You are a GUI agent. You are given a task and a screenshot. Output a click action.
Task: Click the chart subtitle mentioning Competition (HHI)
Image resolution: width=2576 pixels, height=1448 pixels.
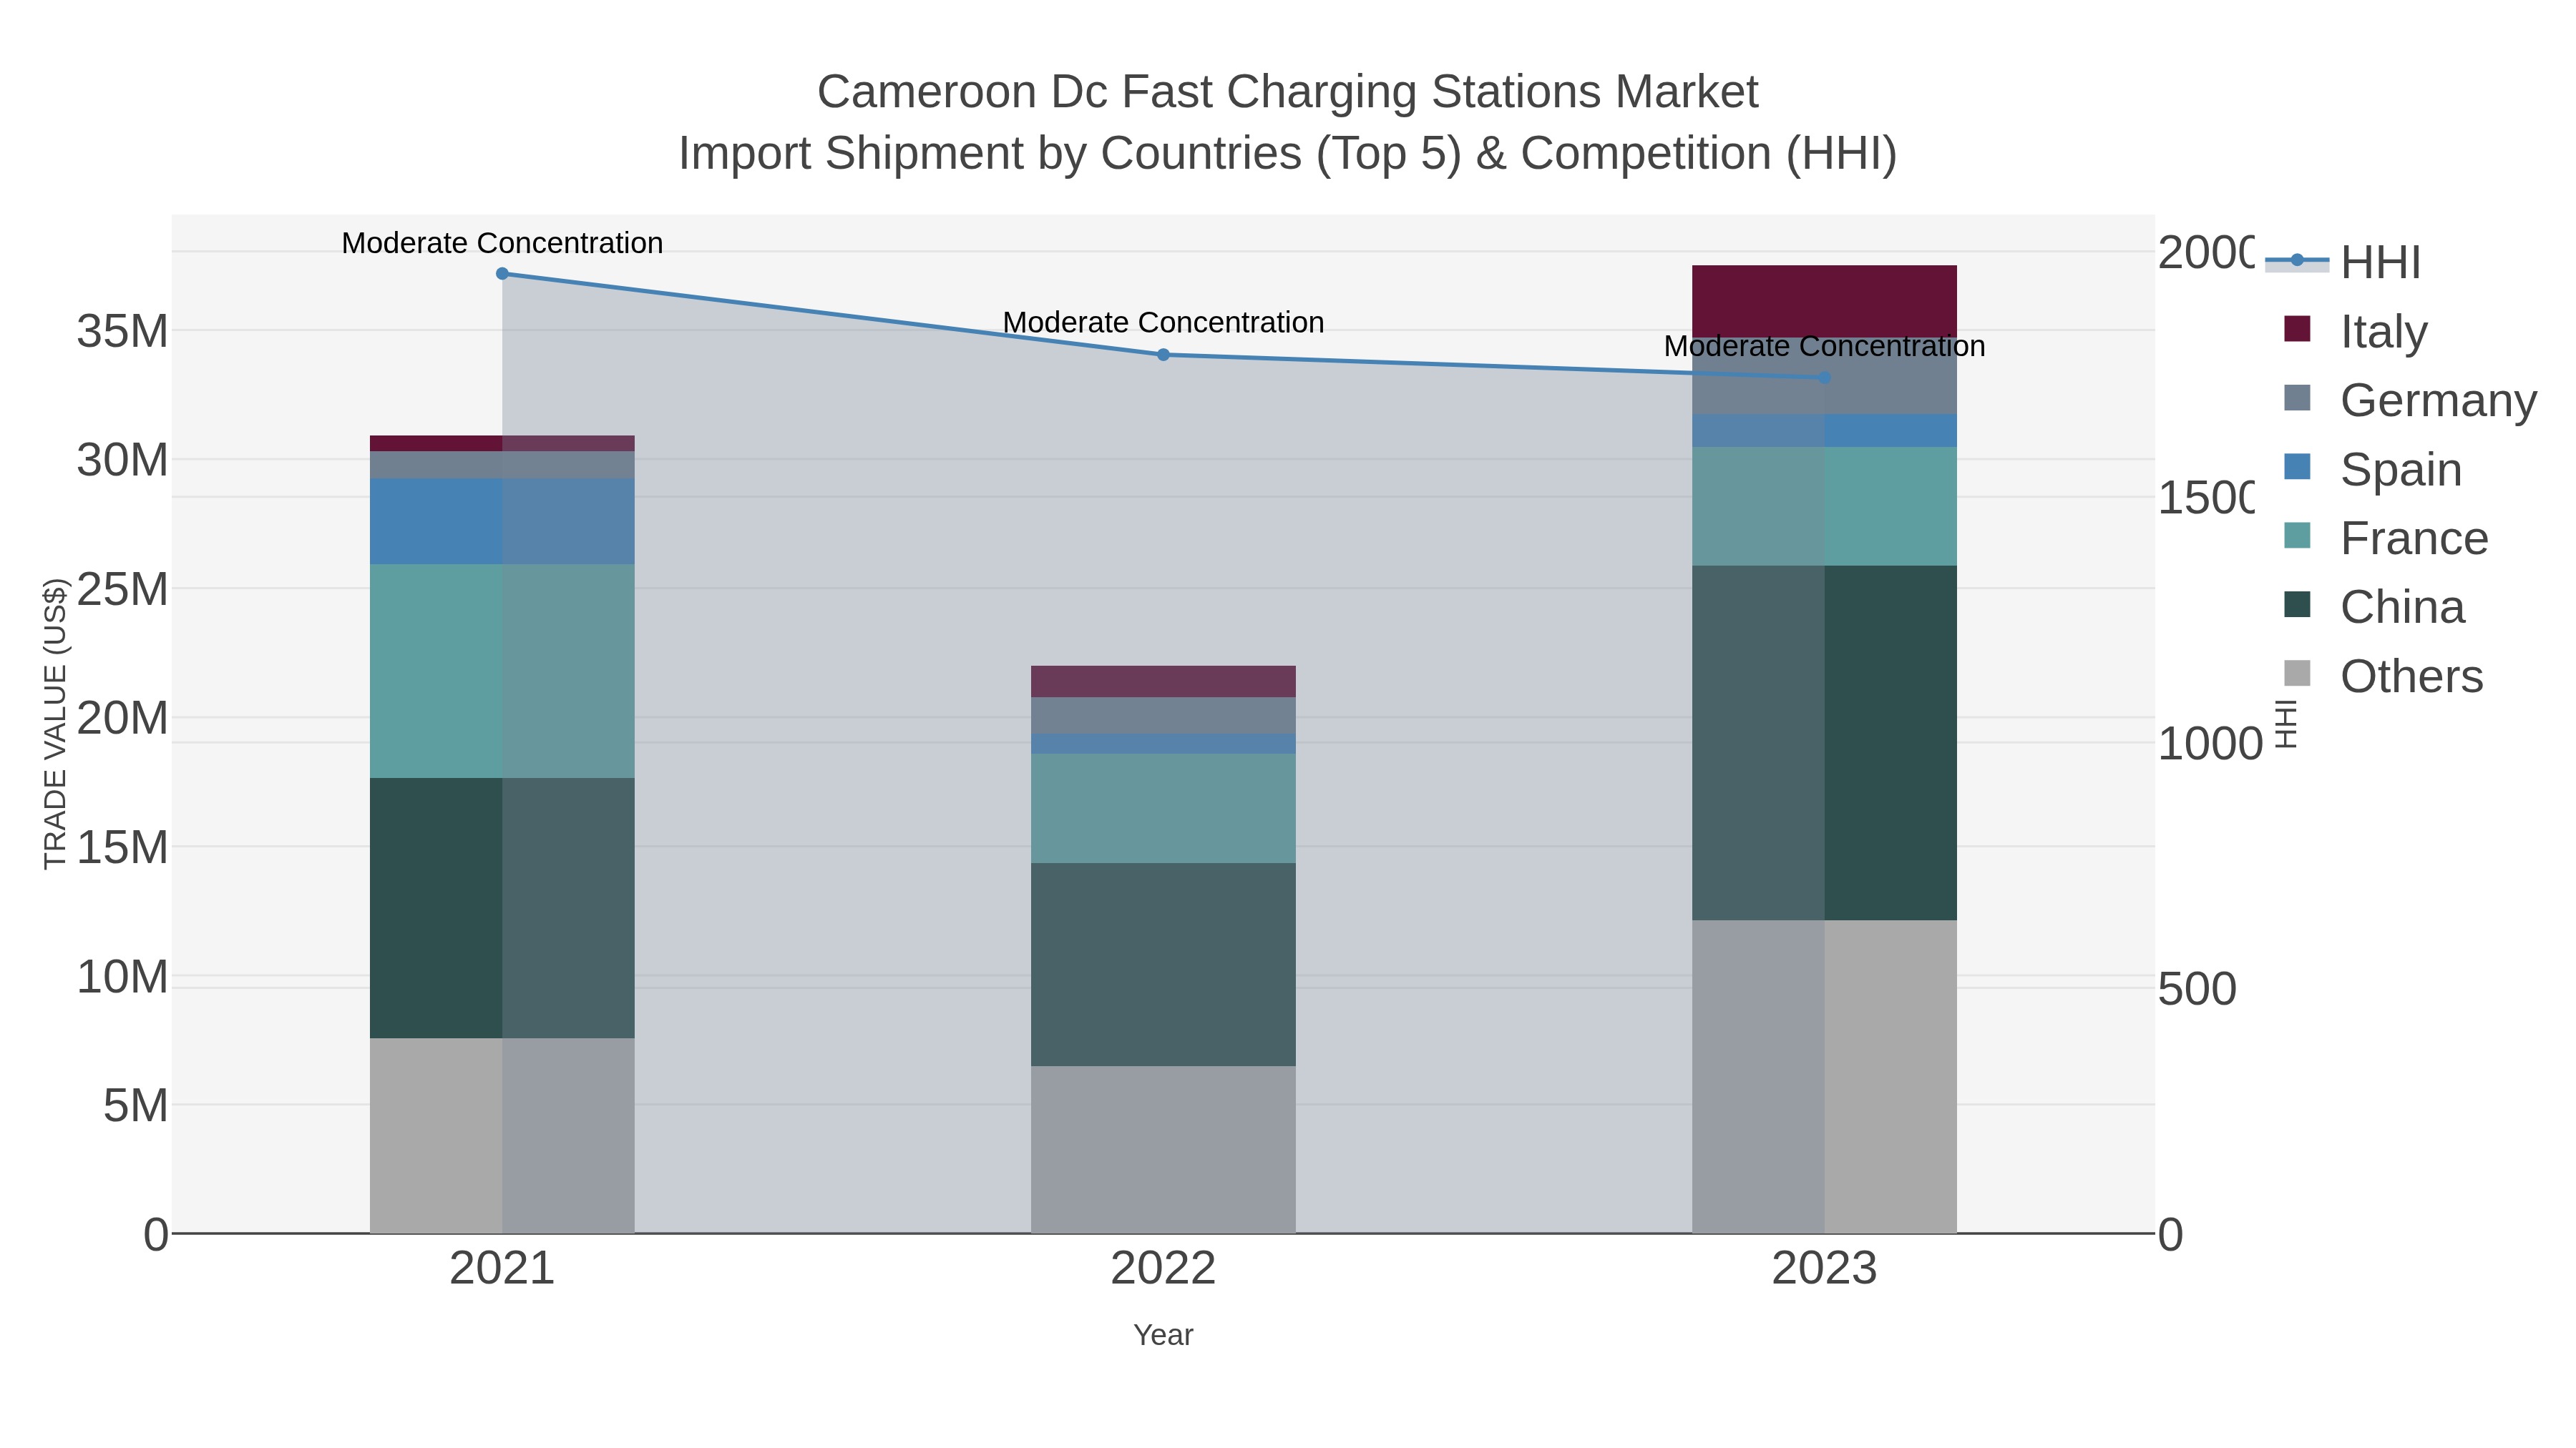coord(1287,154)
